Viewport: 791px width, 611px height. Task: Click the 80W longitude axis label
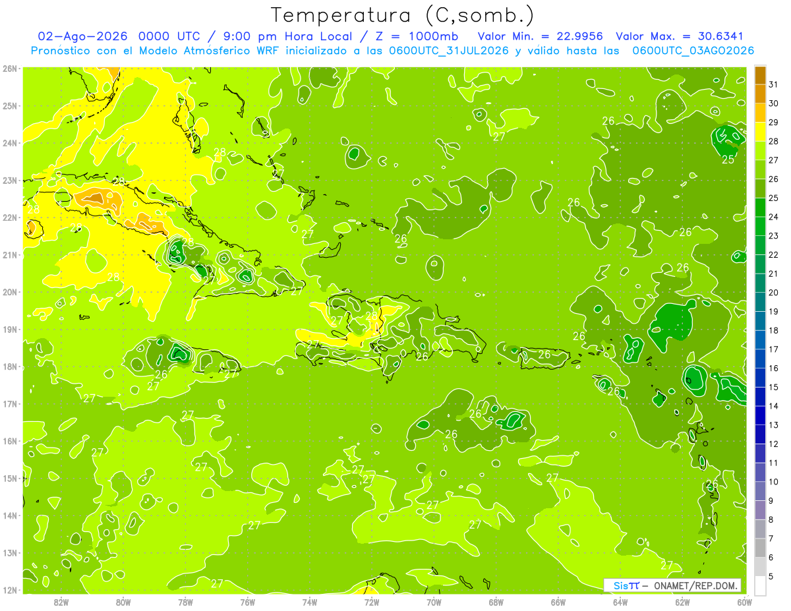(x=123, y=601)
